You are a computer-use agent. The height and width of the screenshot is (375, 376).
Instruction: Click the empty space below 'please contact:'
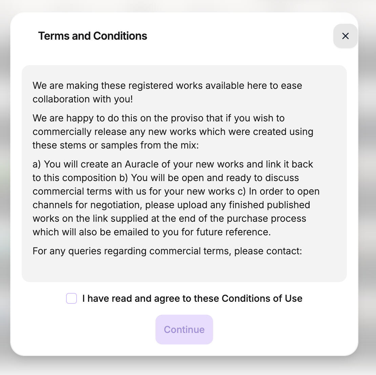coord(184,269)
